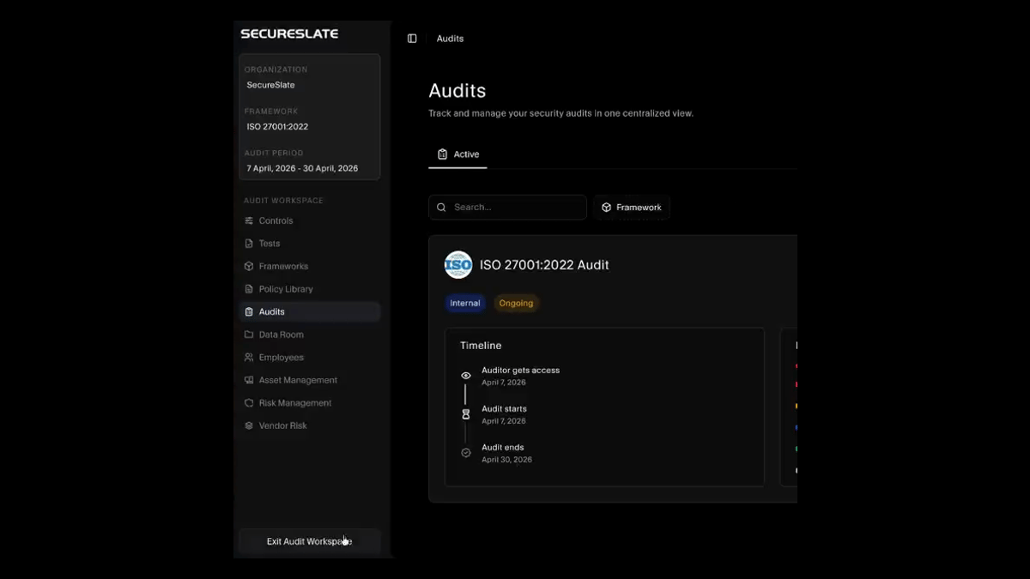Click the Exit Audit Workspace button
This screenshot has width=1030, height=579.
click(310, 542)
